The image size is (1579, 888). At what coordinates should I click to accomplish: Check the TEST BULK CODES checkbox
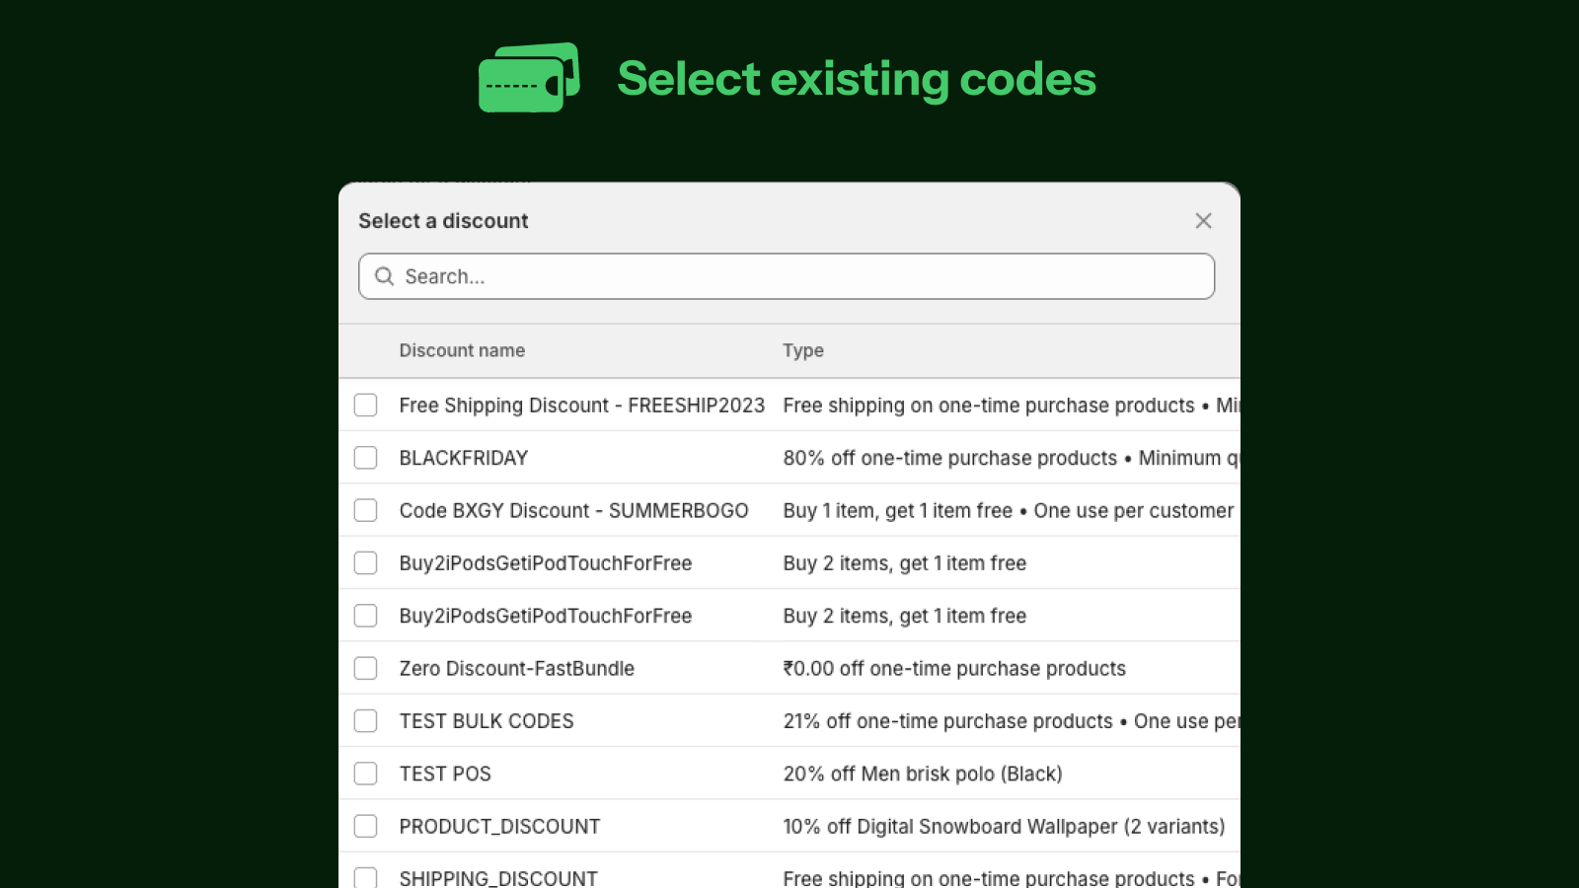365,720
